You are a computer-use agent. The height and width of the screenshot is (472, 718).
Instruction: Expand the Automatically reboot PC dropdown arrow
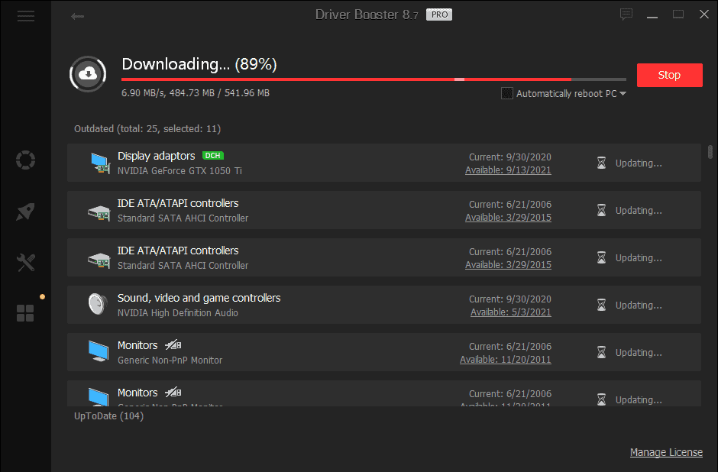pyautogui.click(x=624, y=92)
